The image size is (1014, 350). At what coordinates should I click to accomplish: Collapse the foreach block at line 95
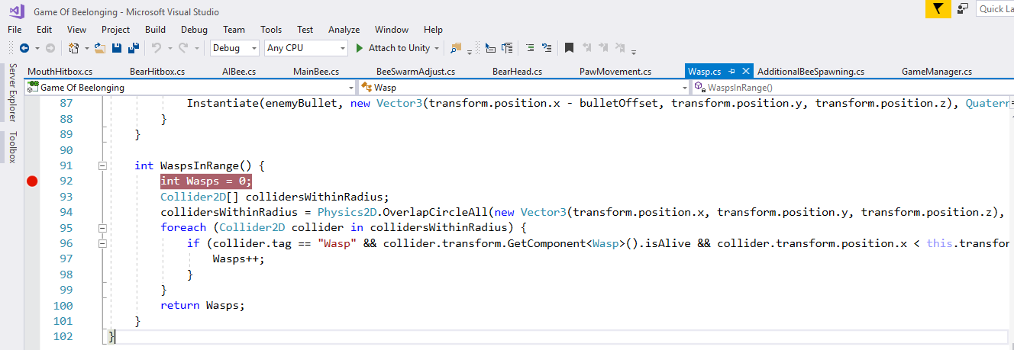[102, 228]
